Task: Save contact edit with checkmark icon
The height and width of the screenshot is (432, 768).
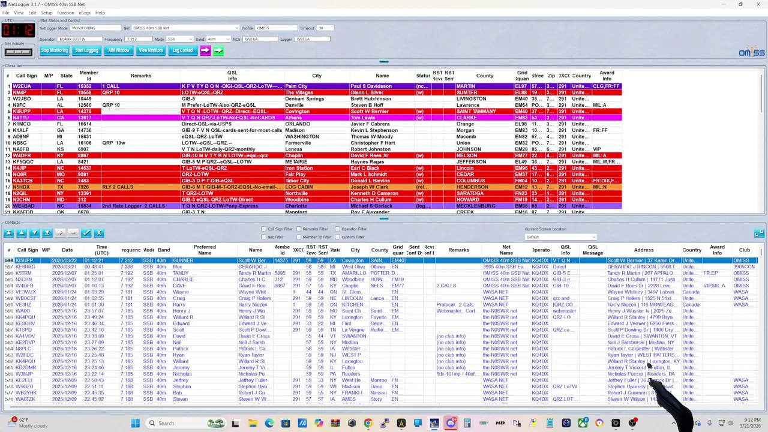Action: pos(86,233)
